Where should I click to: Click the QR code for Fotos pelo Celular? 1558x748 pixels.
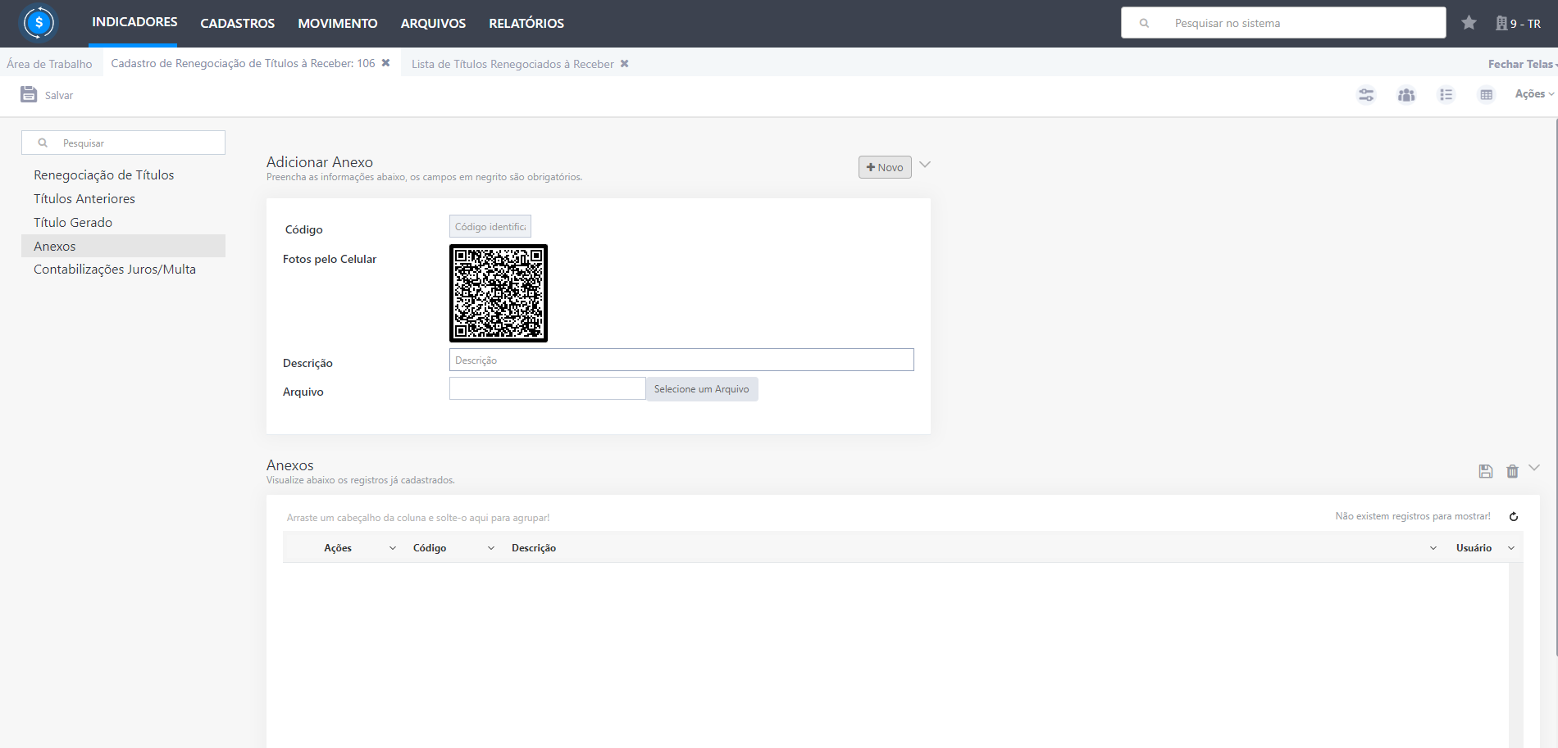tap(499, 293)
